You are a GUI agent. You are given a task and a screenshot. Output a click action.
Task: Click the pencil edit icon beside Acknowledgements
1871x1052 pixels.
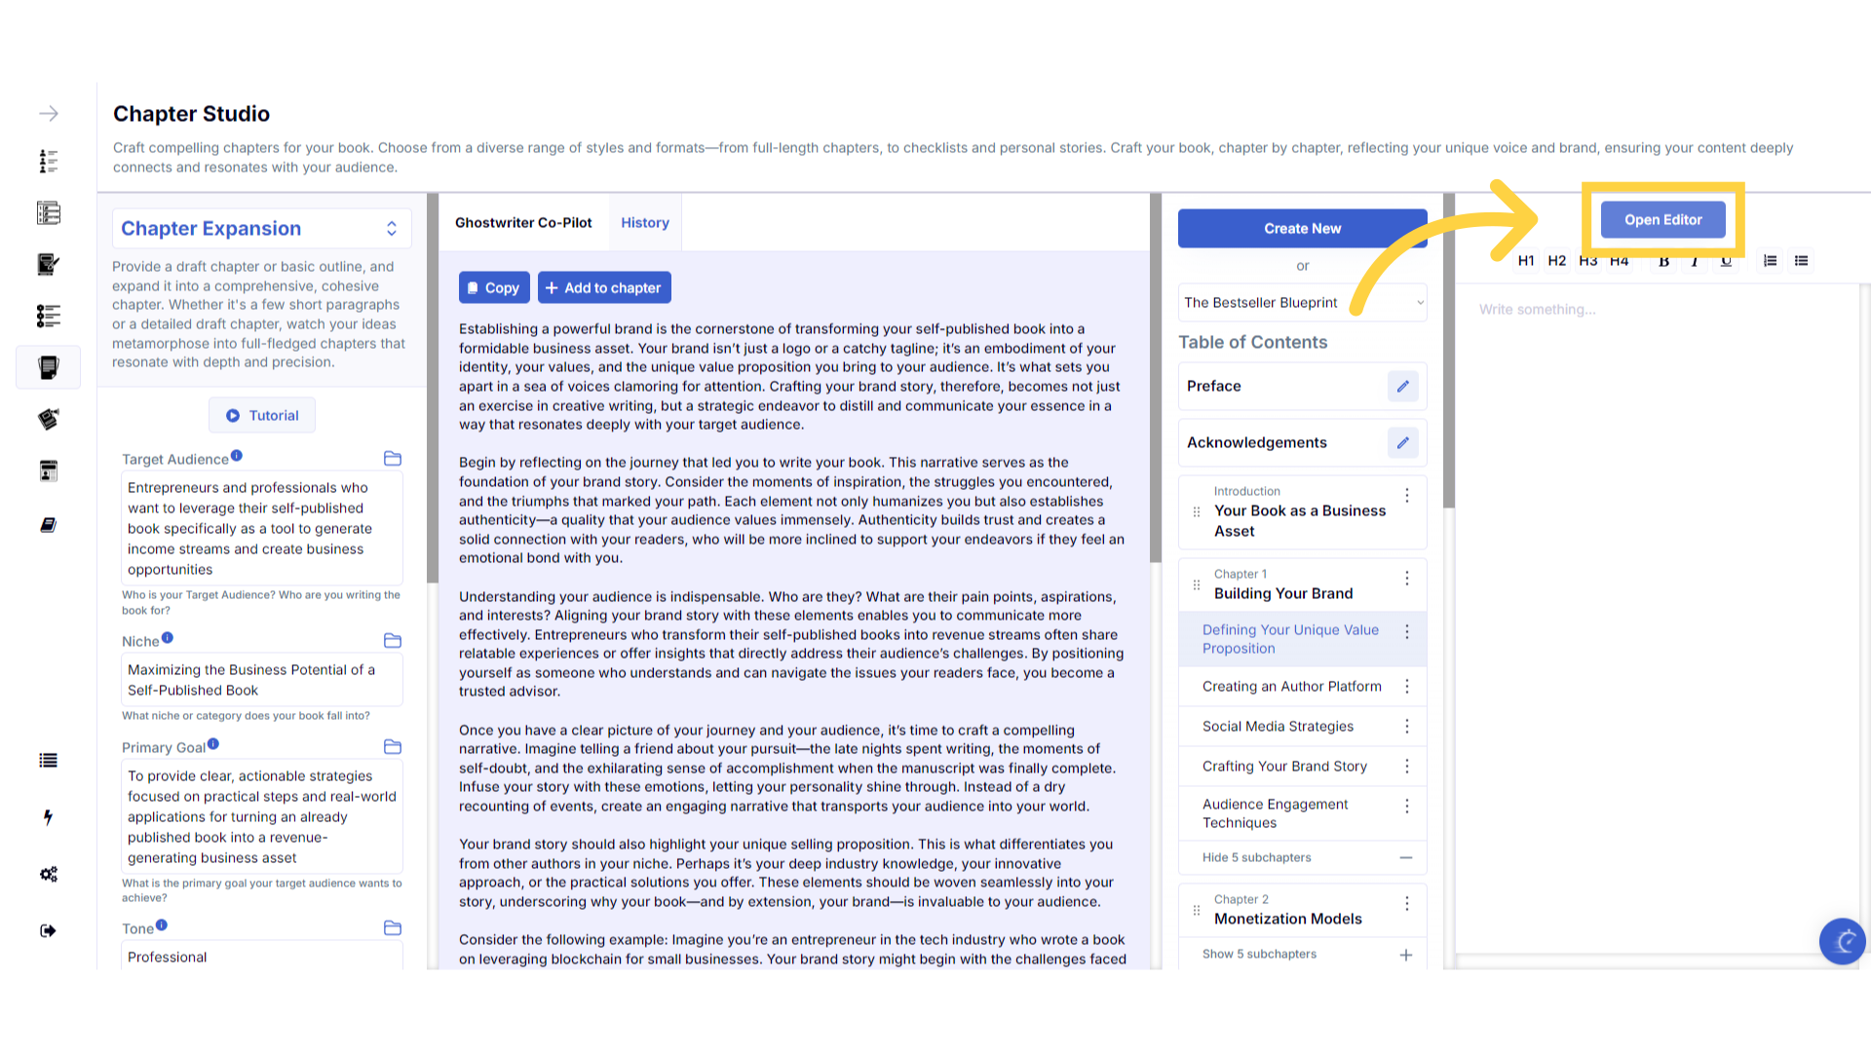click(x=1402, y=442)
